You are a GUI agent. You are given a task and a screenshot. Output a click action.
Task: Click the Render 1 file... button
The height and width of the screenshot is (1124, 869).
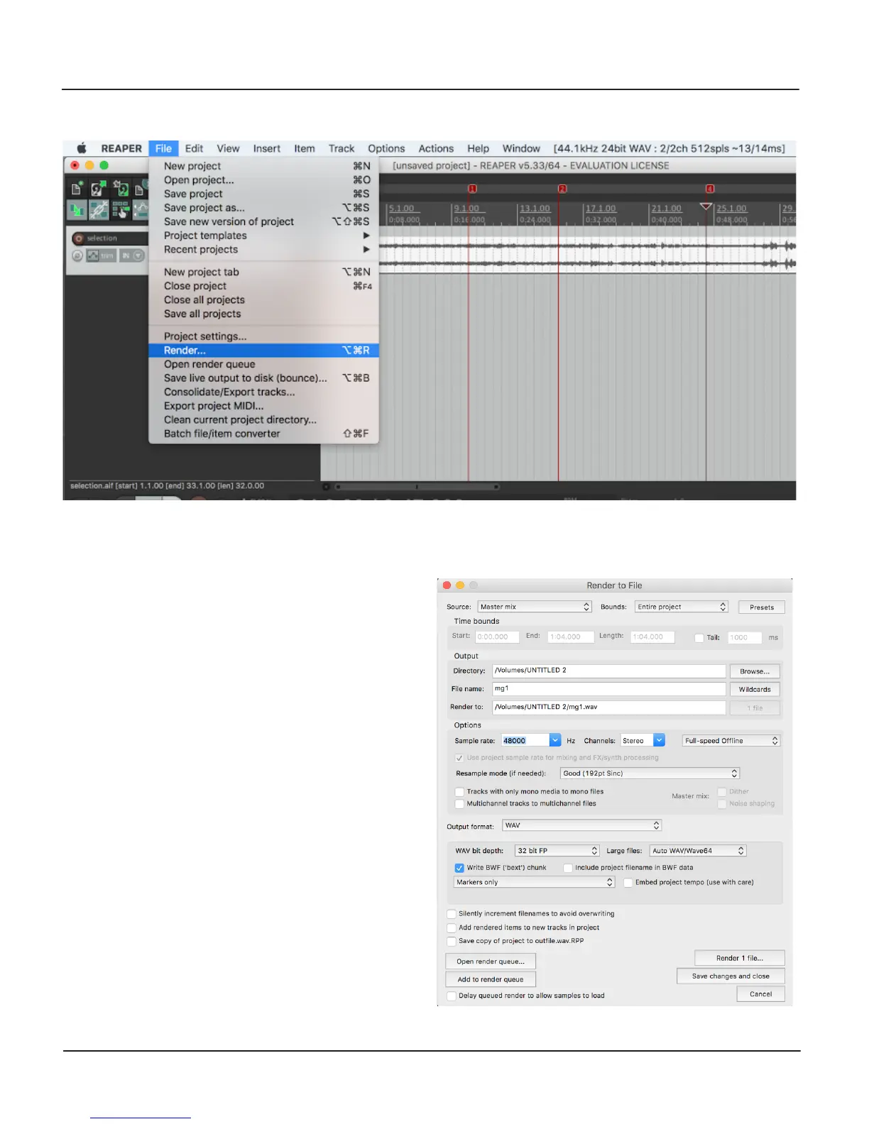[740, 958]
